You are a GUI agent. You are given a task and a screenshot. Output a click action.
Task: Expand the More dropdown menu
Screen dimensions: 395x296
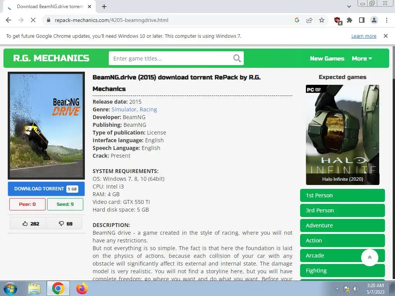(362, 59)
